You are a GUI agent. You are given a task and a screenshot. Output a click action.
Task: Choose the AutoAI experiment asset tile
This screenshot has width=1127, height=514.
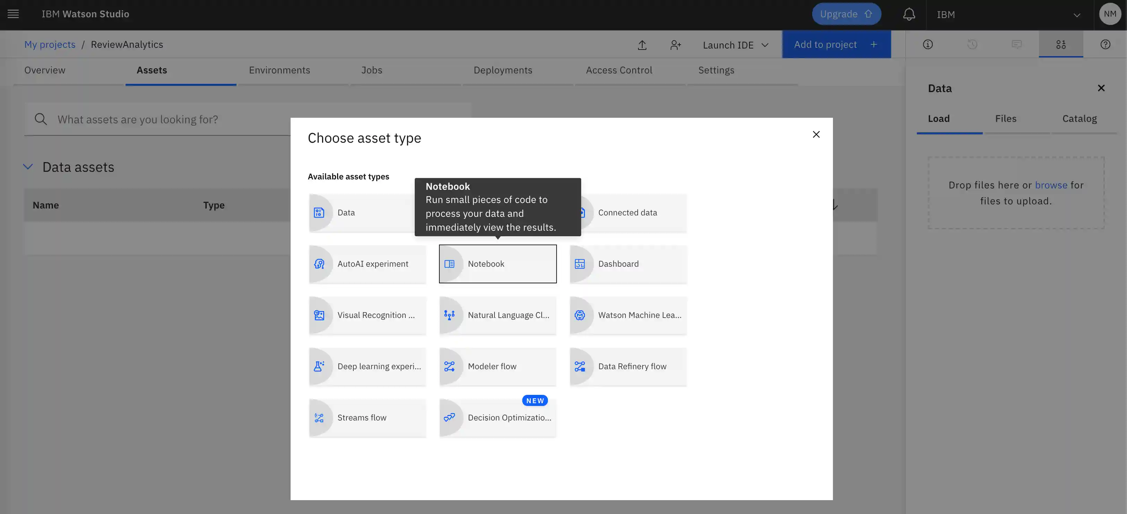coord(368,264)
